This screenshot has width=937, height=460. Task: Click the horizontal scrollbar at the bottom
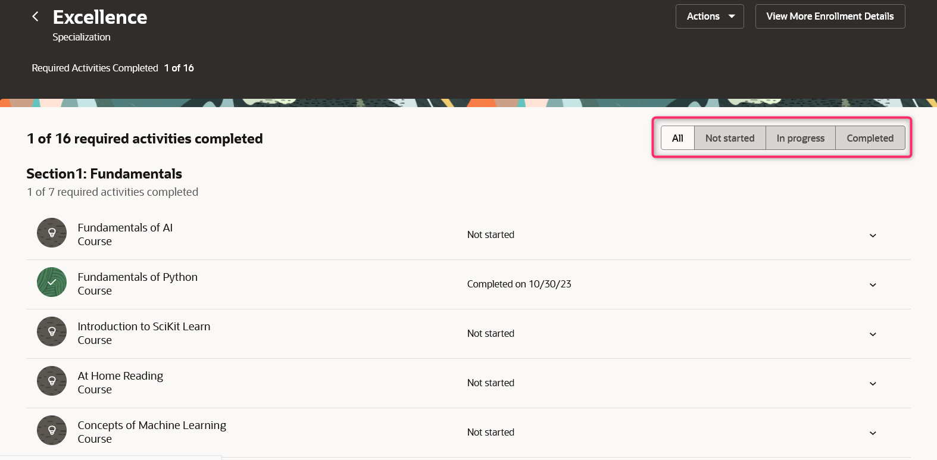(x=111, y=458)
